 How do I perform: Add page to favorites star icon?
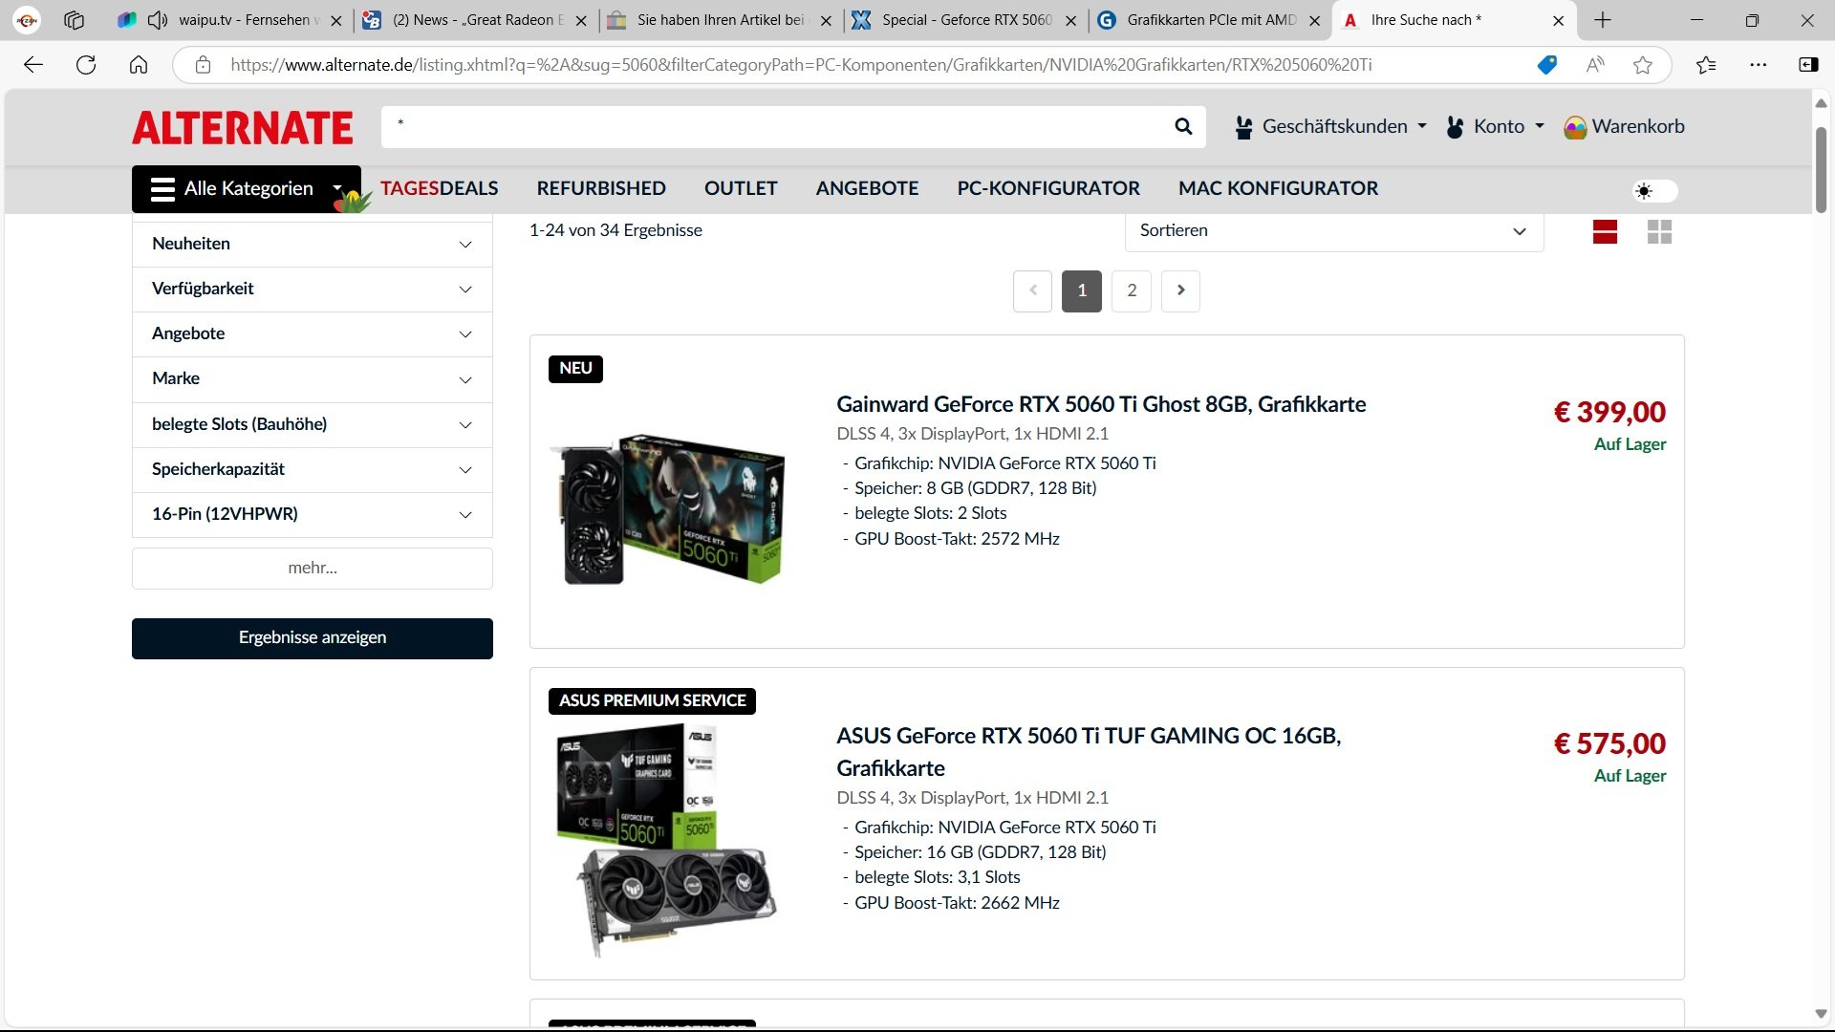1643,65
